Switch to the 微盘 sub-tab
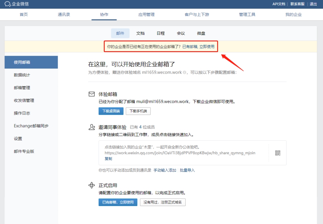 (x=201, y=33)
